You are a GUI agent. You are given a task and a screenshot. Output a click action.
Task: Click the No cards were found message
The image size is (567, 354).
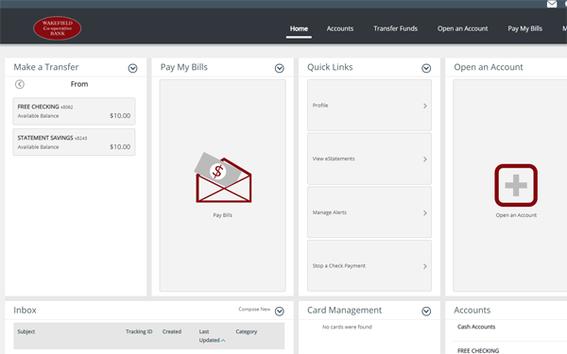point(347,327)
